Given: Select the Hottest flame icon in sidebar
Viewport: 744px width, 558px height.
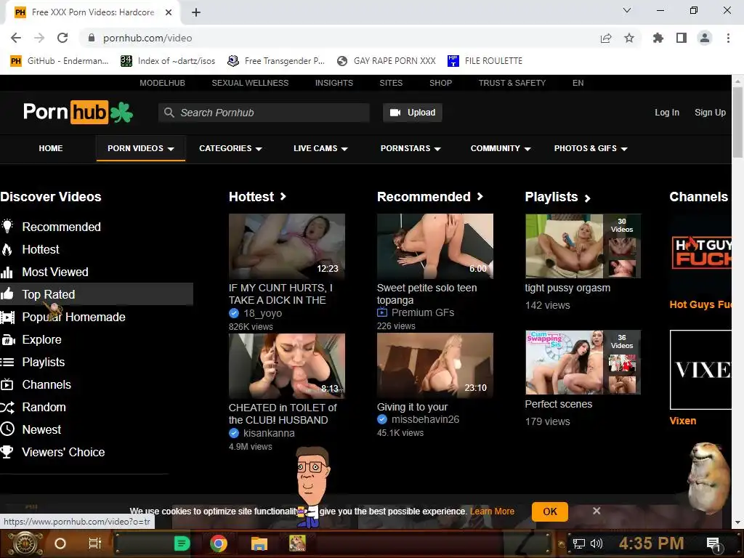Looking at the screenshot, I should click(7, 249).
